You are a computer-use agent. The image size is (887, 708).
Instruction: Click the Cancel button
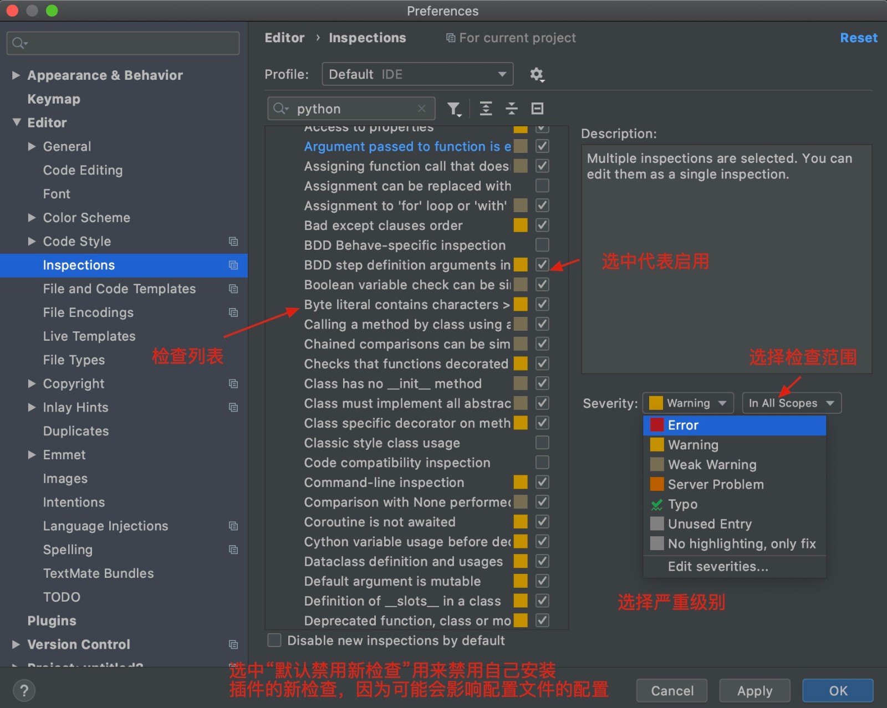point(672,690)
